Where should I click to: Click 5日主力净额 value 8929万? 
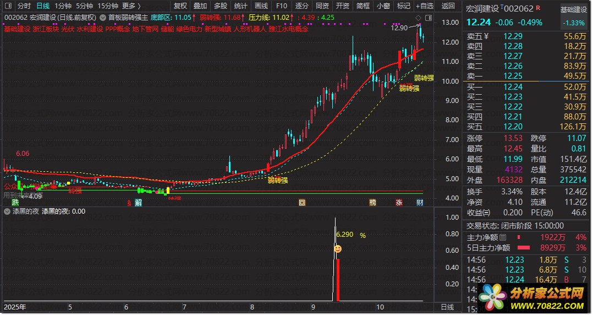(552, 248)
